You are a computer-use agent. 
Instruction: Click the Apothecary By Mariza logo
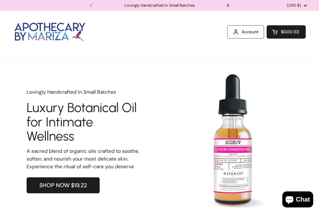[x=50, y=32]
